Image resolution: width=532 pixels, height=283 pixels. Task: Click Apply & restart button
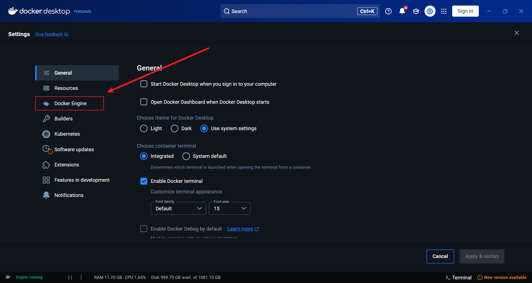point(482,256)
